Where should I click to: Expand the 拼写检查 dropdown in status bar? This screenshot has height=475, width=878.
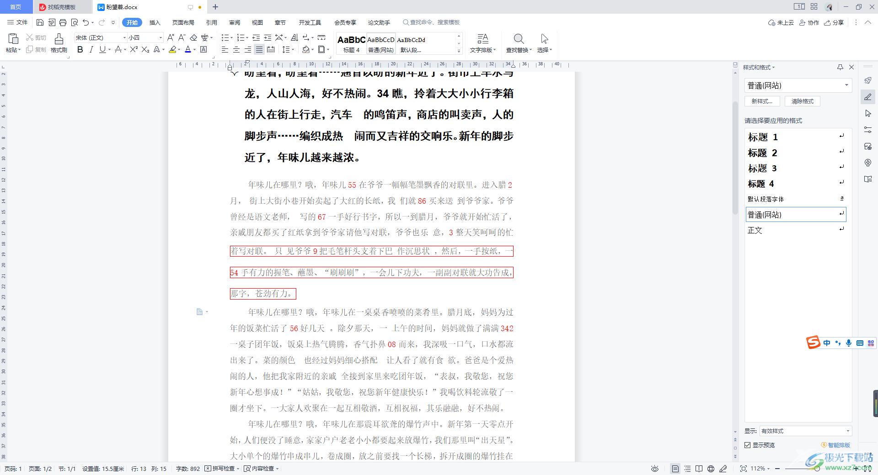tap(238, 469)
